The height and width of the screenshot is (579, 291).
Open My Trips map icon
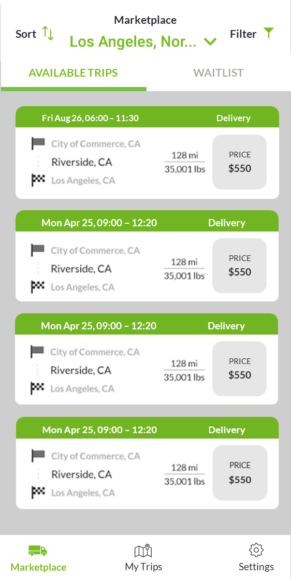(x=143, y=551)
